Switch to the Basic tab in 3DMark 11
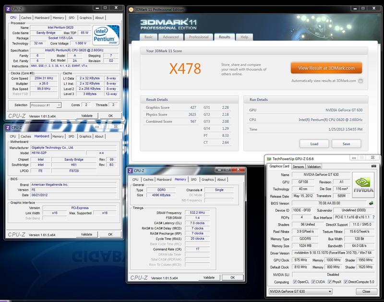The width and height of the screenshot is (384, 302). click(148, 37)
